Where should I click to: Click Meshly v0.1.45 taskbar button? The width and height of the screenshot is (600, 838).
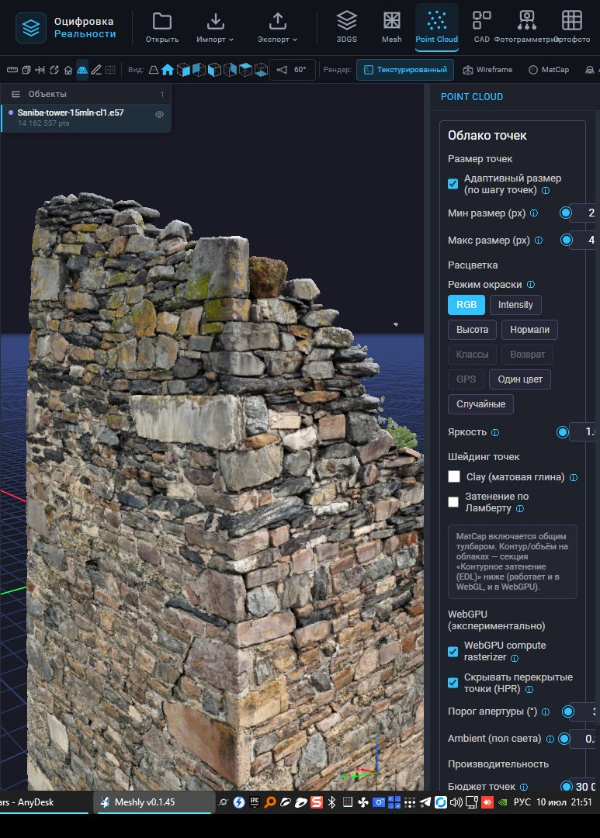154,802
